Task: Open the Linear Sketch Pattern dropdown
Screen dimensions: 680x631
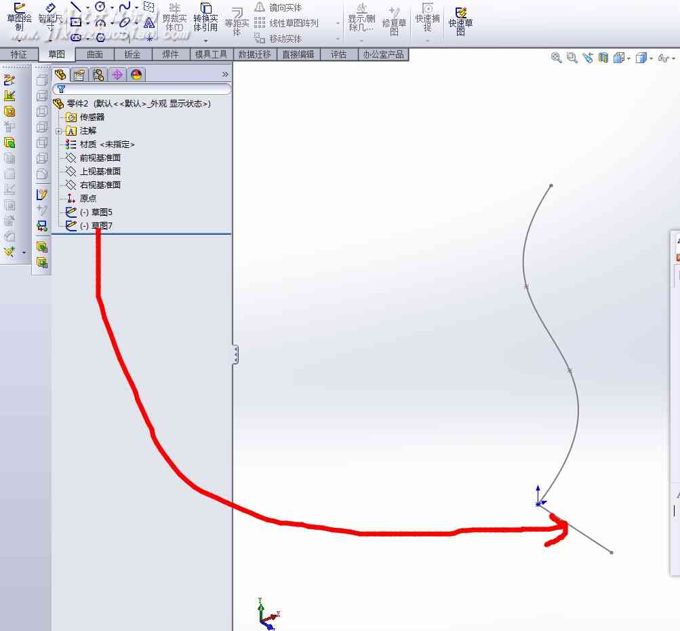Action: [x=338, y=24]
